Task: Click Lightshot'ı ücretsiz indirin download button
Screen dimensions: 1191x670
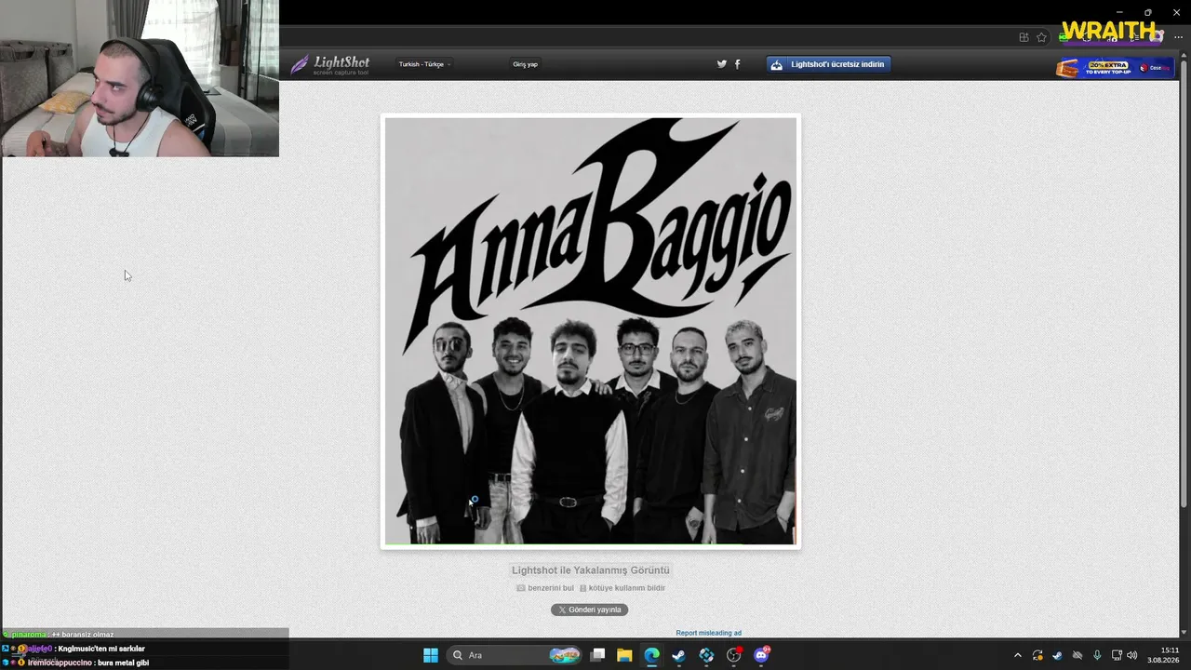Action: [829, 64]
